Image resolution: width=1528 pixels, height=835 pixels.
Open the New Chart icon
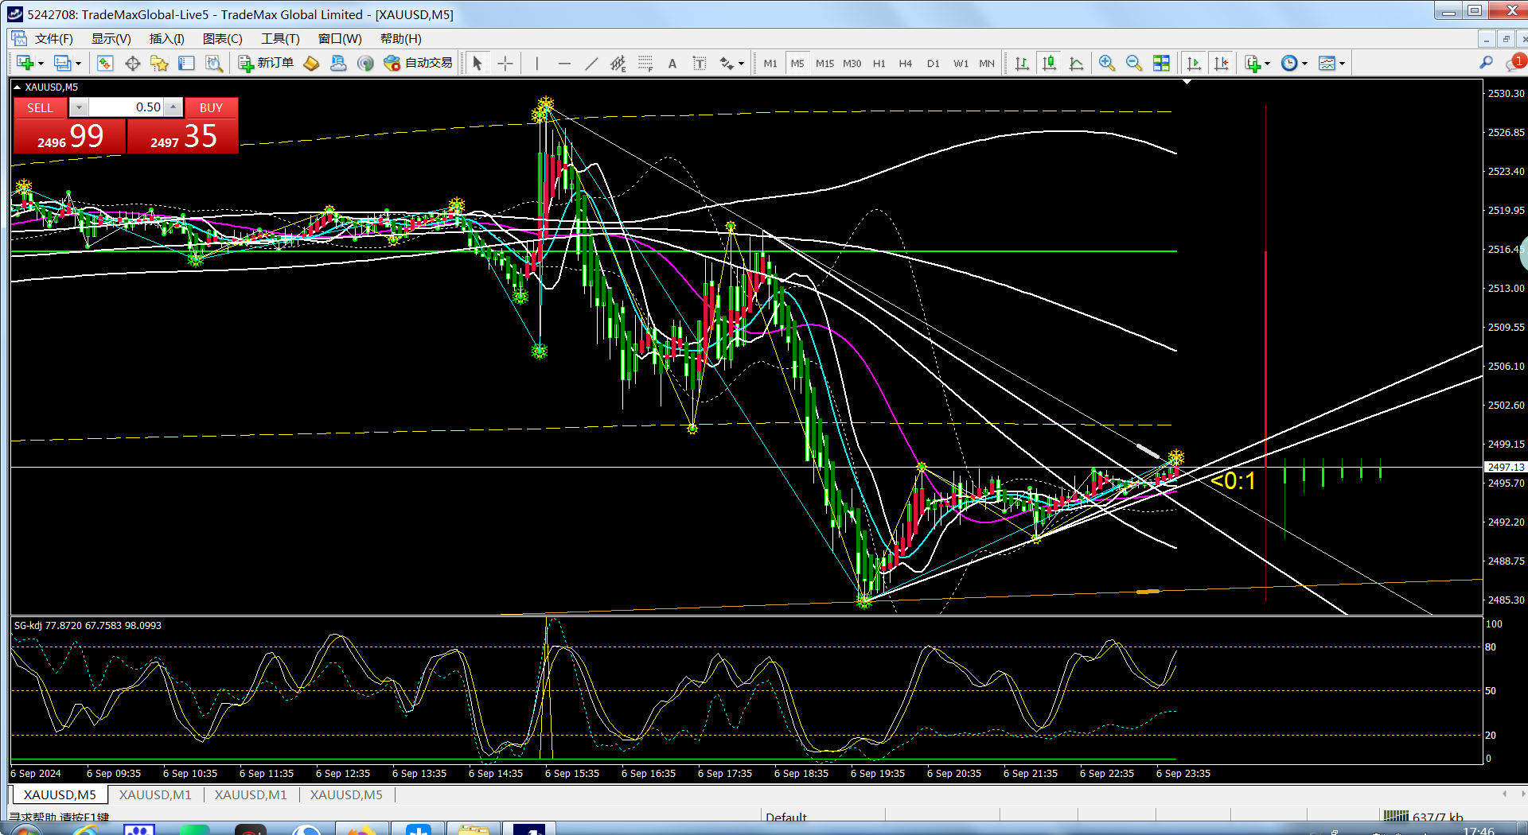click(x=25, y=64)
